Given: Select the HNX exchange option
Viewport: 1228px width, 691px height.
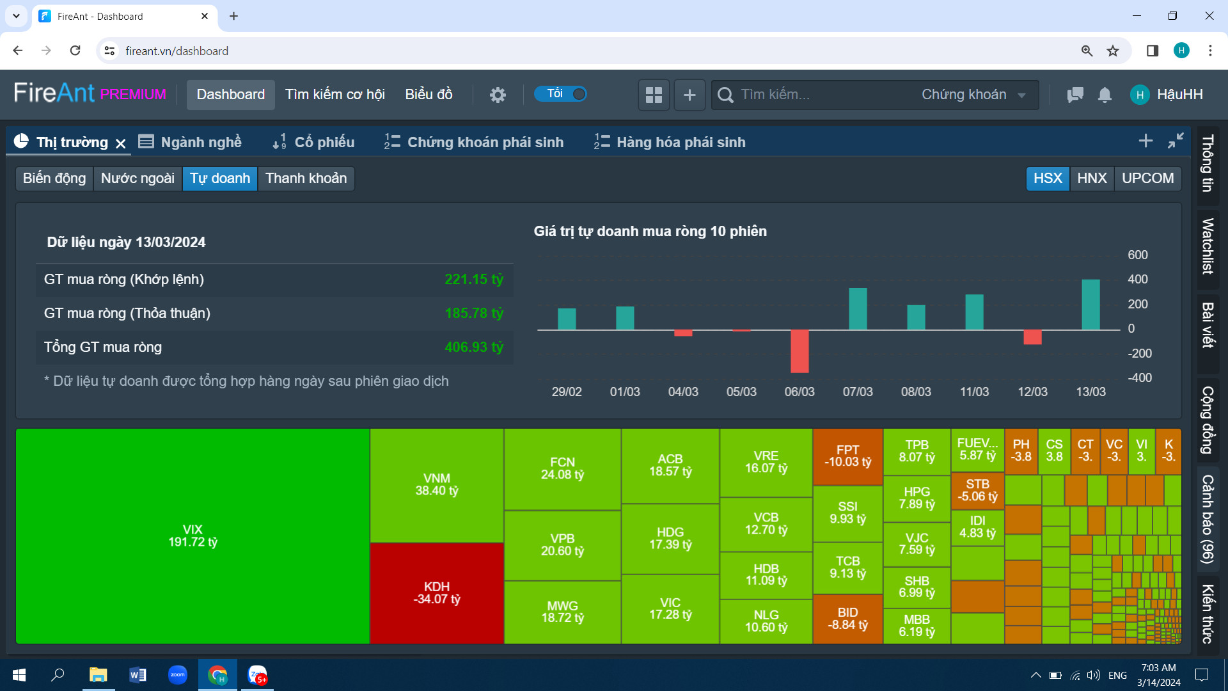Looking at the screenshot, I should coord(1092,179).
